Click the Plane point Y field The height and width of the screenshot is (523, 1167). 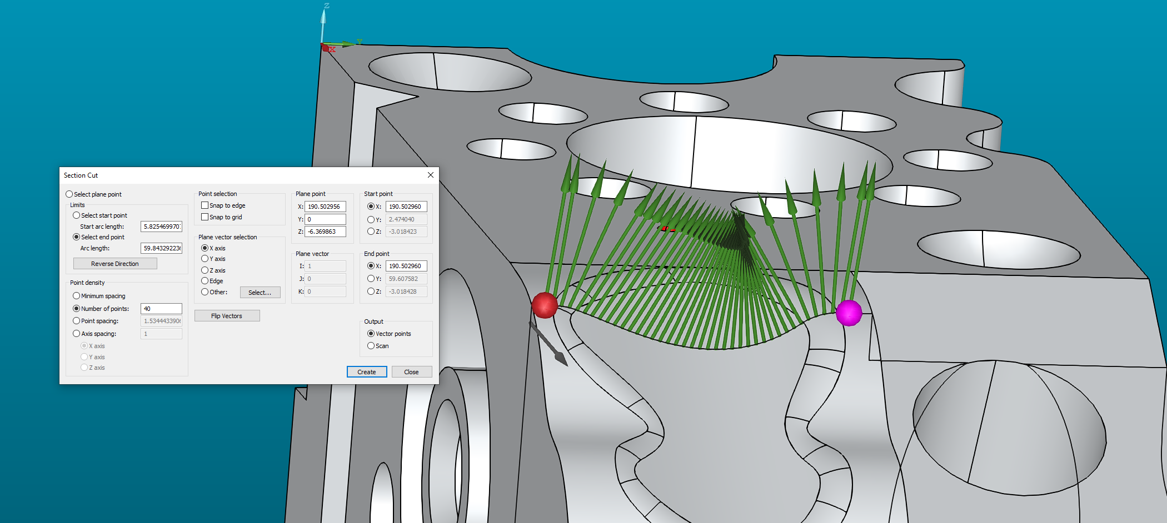[x=325, y=219]
